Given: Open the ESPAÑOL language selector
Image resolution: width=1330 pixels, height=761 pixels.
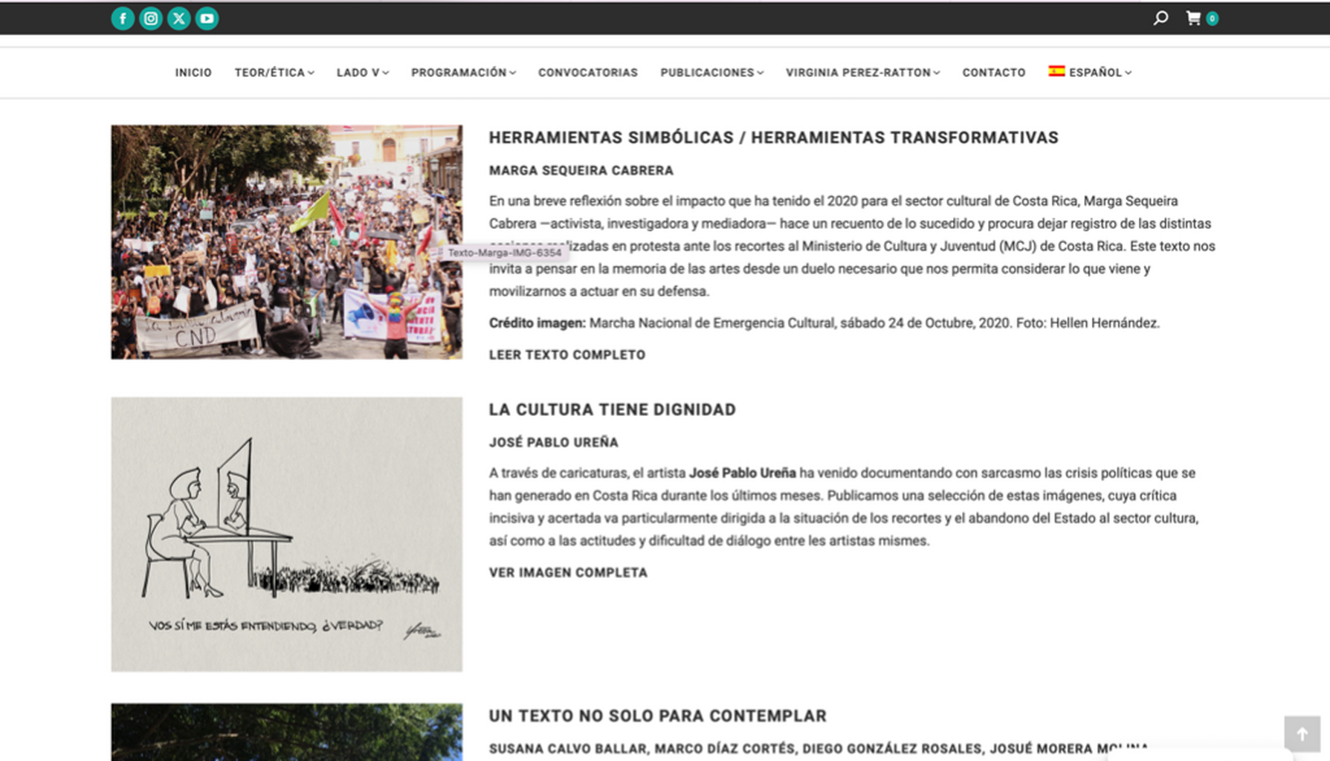Looking at the screenshot, I should click(1090, 72).
